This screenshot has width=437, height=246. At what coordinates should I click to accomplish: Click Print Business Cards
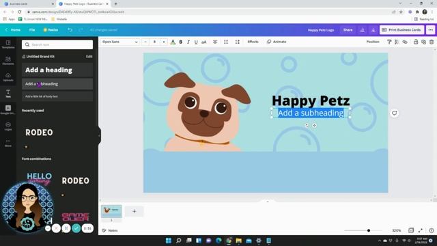401,30
